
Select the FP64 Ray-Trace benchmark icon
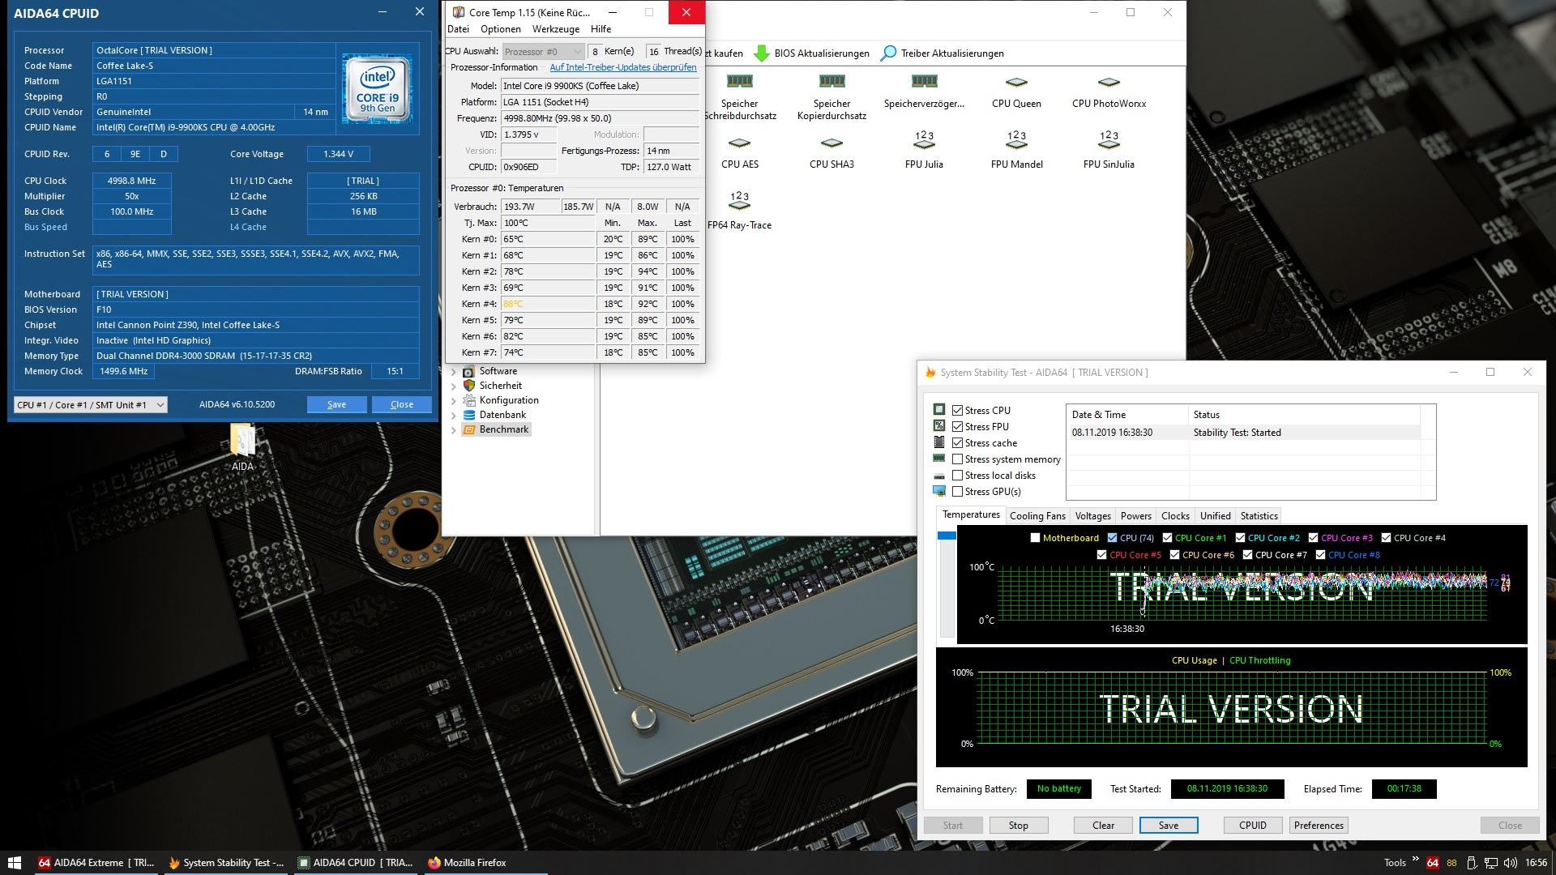click(x=739, y=202)
